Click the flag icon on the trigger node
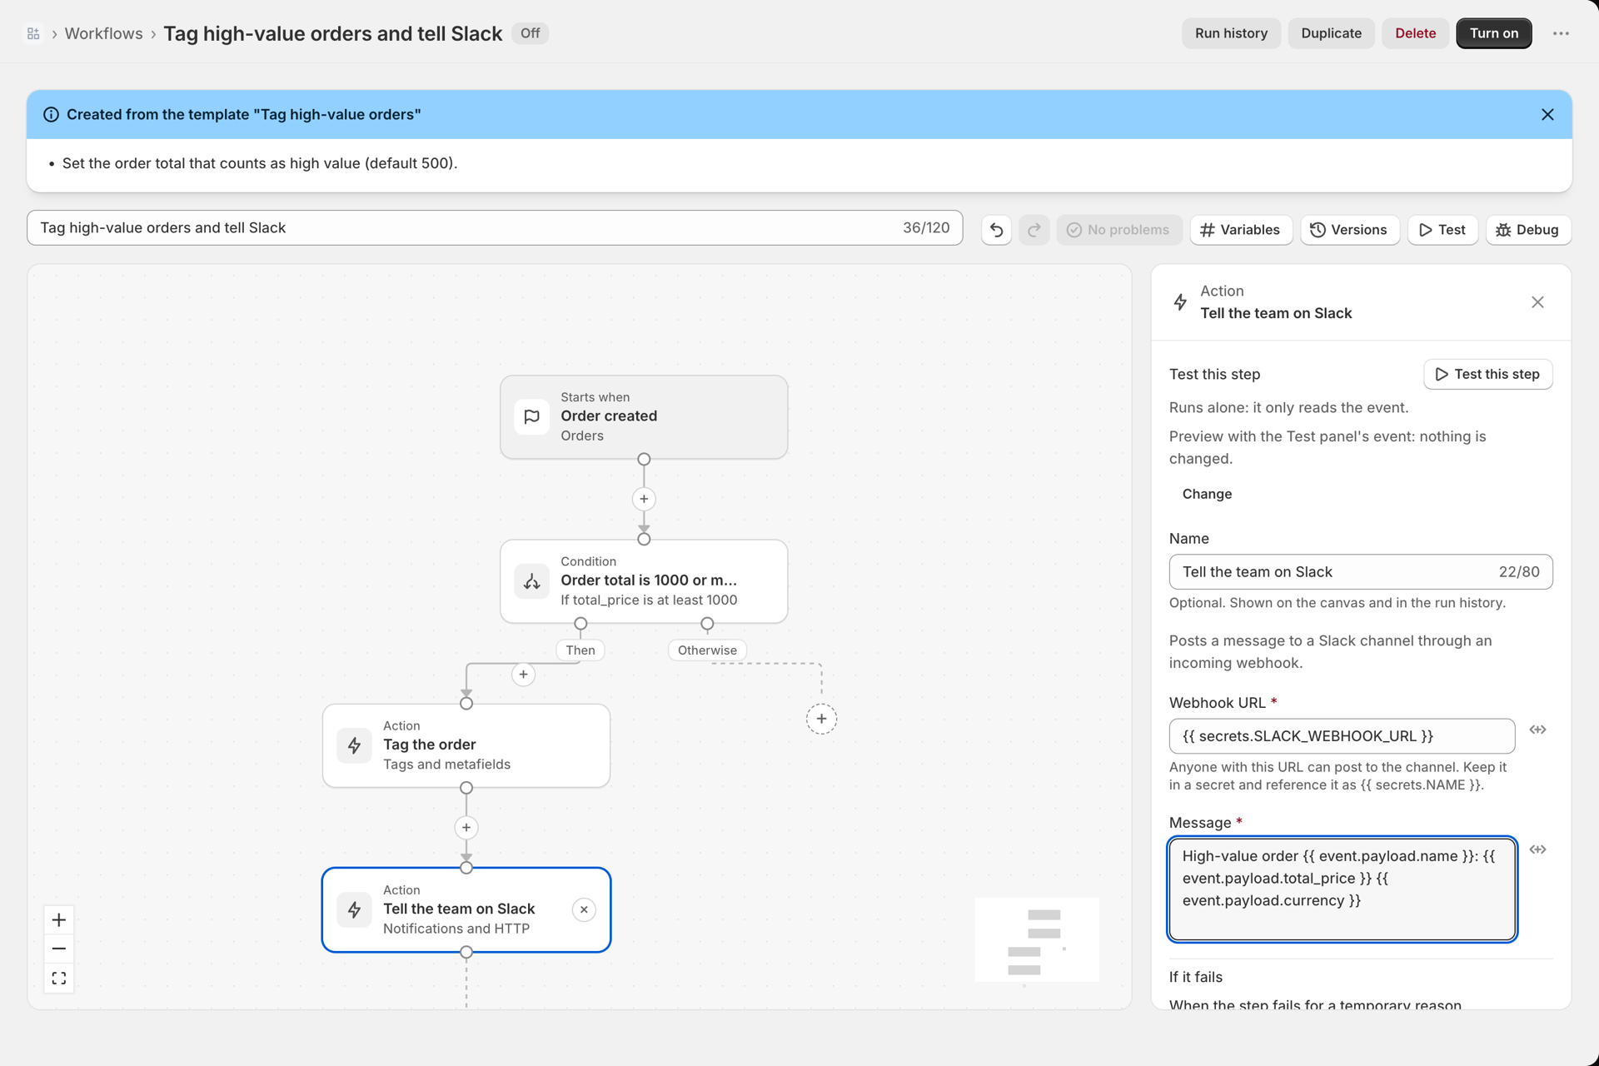 coord(531,416)
